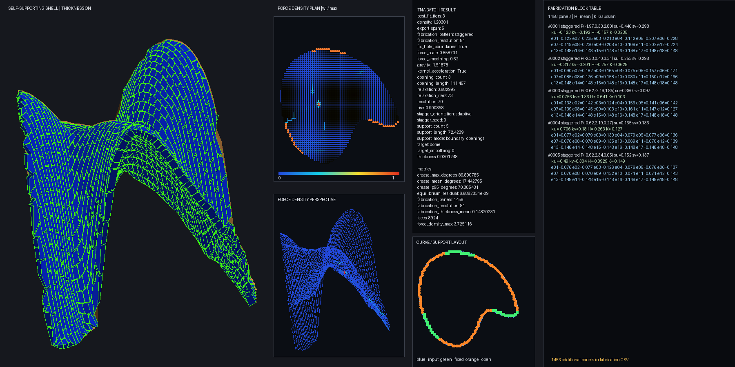Viewport: 735px width, 367px height.
Task: Click the red peak marker in plan
Action: point(318,104)
